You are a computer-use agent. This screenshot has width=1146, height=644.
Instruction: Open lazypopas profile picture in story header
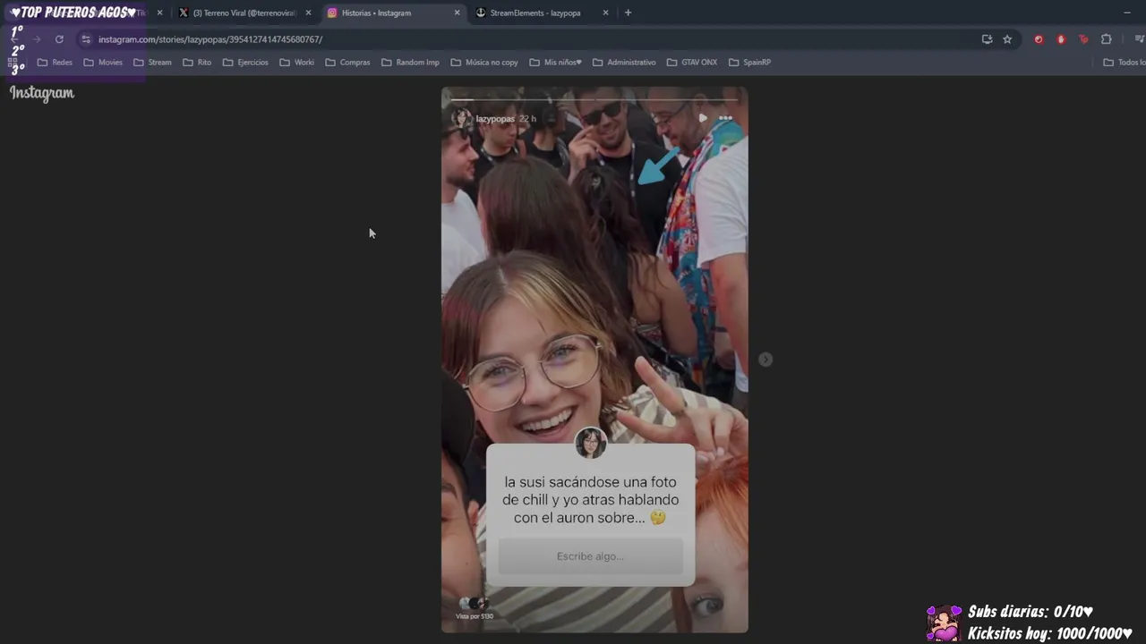[x=461, y=118]
